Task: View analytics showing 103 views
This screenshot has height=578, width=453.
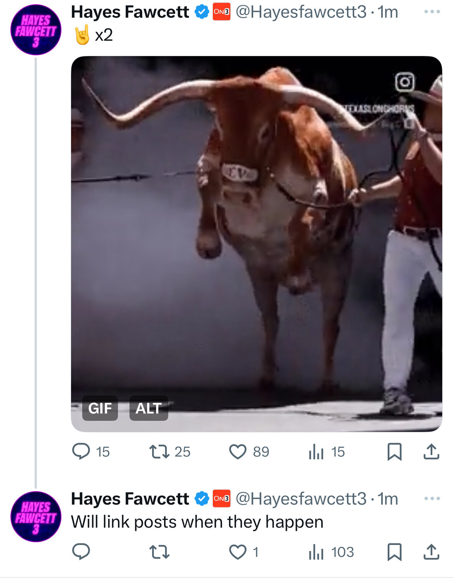Action: tap(331, 552)
